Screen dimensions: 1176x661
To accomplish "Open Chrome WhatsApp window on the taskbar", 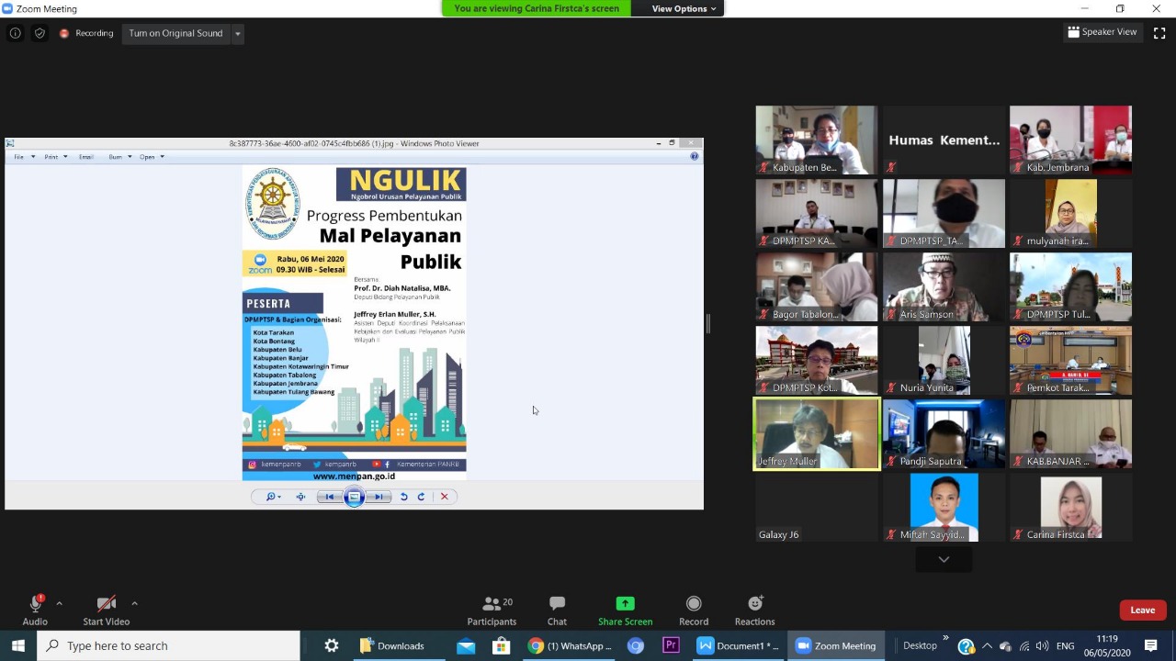I will (570, 645).
